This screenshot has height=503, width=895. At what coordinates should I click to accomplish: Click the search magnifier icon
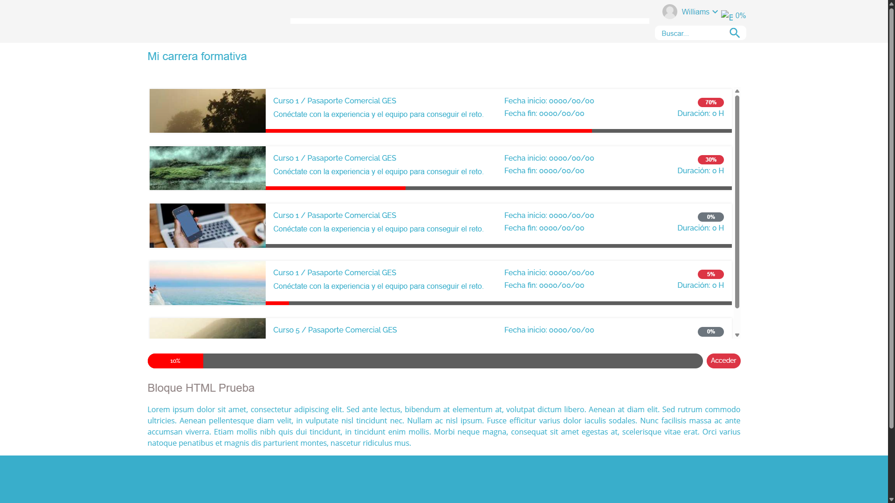(735, 33)
